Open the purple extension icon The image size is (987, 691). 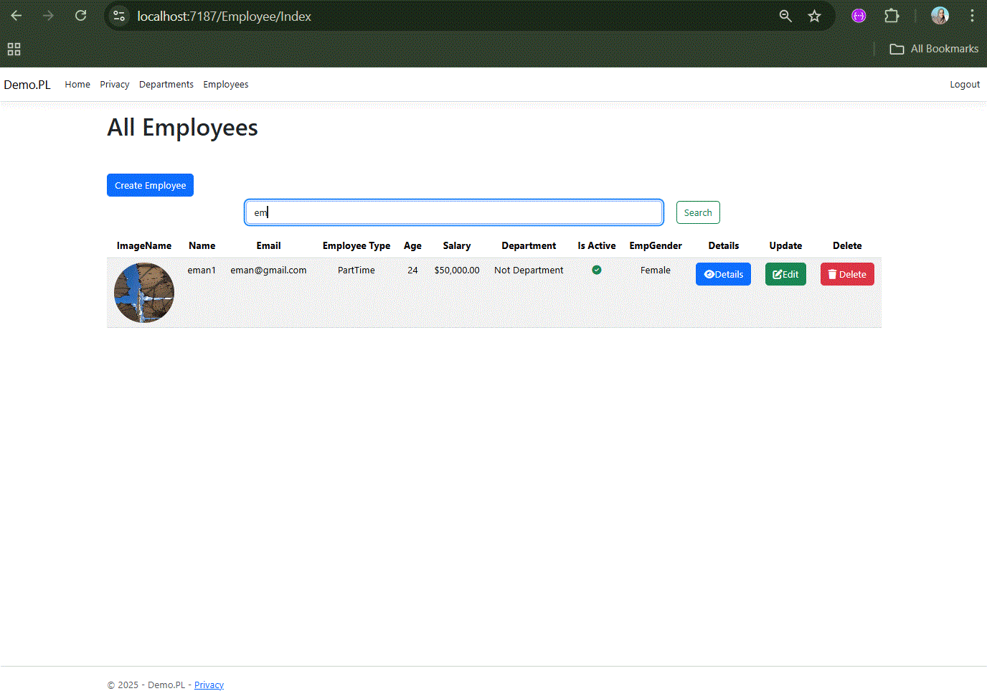pyautogui.click(x=859, y=16)
